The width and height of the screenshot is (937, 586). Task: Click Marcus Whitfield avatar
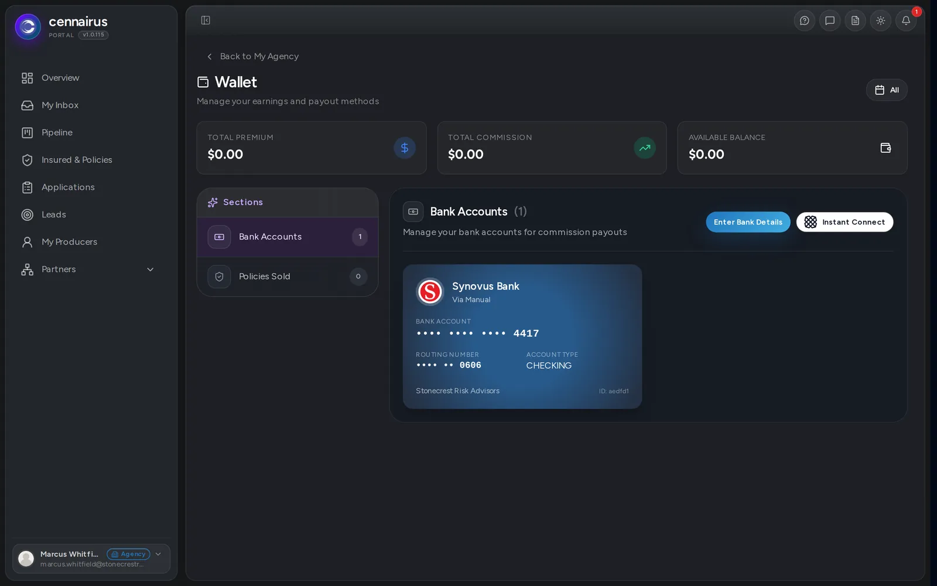[x=26, y=558]
